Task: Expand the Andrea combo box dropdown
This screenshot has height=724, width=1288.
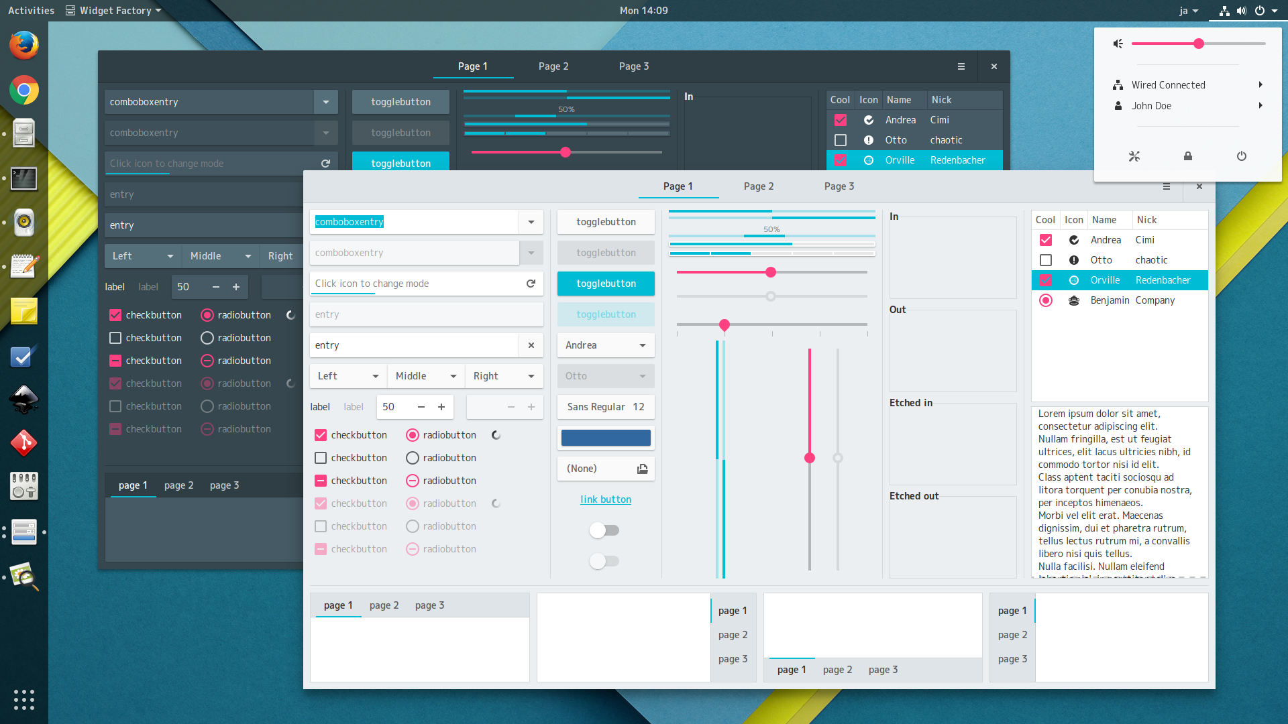Action: tap(642, 345)
